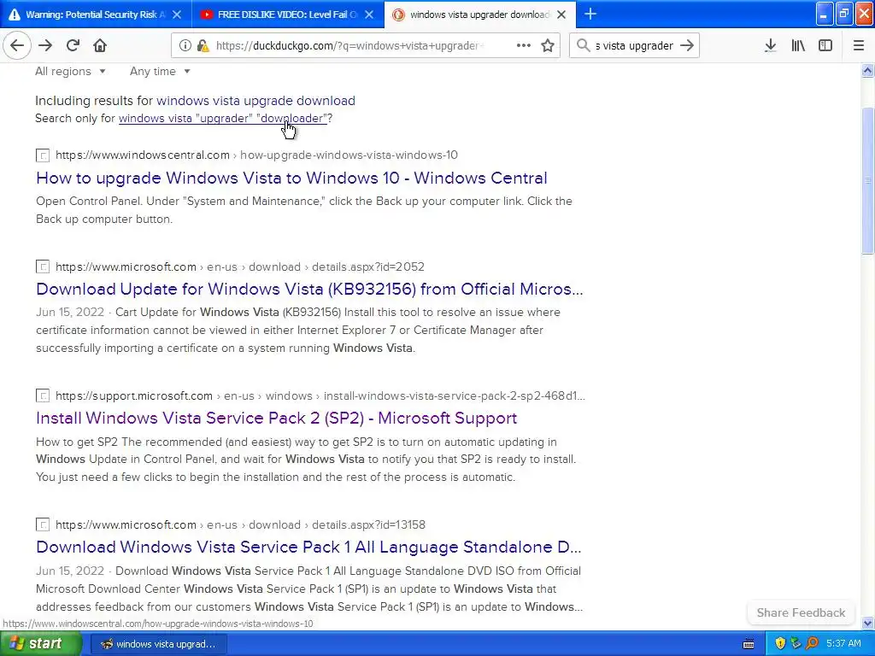Click the URL breadcrumb ending in details.aspx?id=13158
The image size is (875, 656).
point(240,525)
